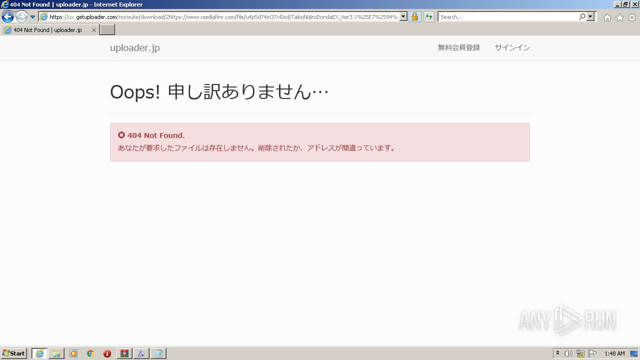Open the volume speaker tray icon
The width and height of the screenshot is (640, 360).
[x=568, y=353]
